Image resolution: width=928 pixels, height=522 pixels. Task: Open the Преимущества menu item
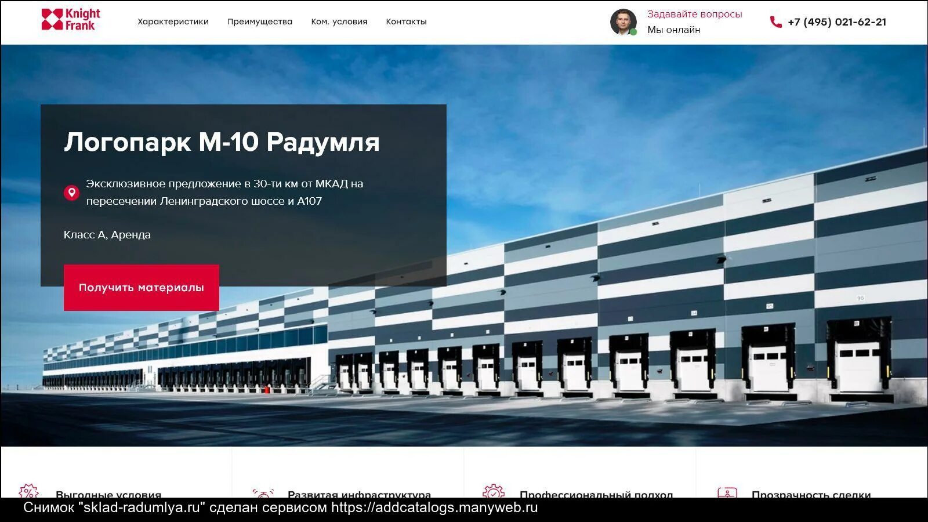tap(260, 21)
